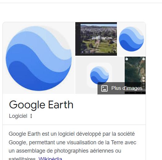Click the Google Earth description paragraph
This screenshot has height=160, width=162.
click(x=72, y=146)
